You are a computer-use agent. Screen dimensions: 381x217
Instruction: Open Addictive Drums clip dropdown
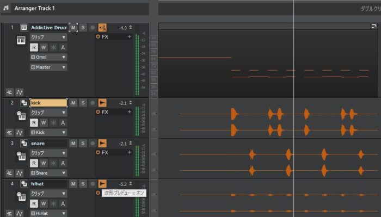pos(48,37)
